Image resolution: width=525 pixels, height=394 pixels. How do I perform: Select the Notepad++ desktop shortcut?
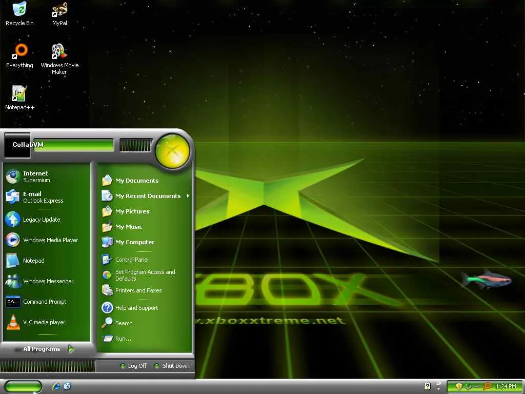19,98
